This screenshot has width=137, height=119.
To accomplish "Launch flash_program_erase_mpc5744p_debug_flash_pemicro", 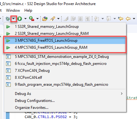I will 65,85.
